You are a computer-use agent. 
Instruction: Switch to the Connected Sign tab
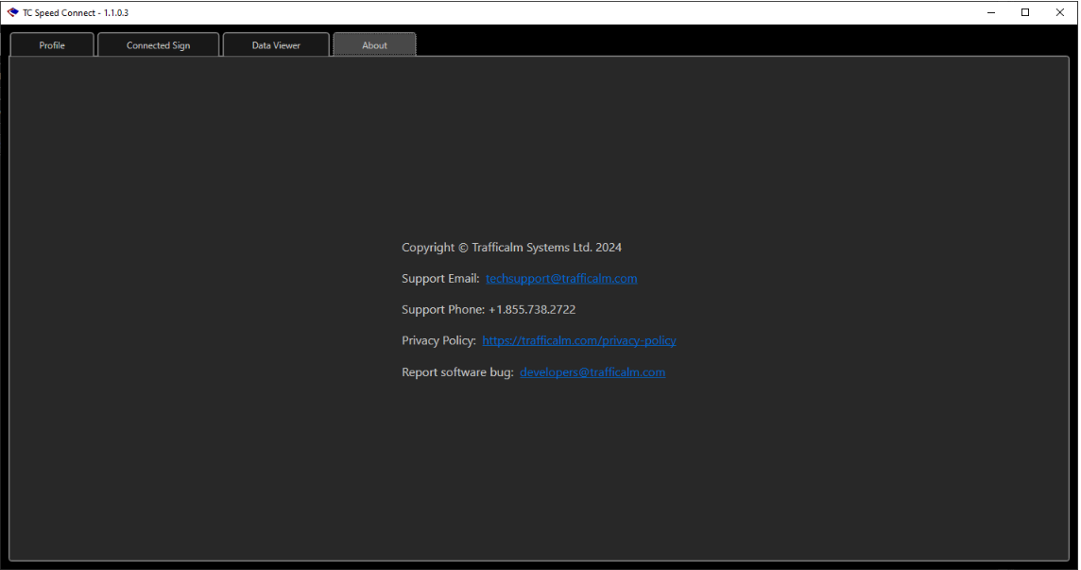click(159, 44)
